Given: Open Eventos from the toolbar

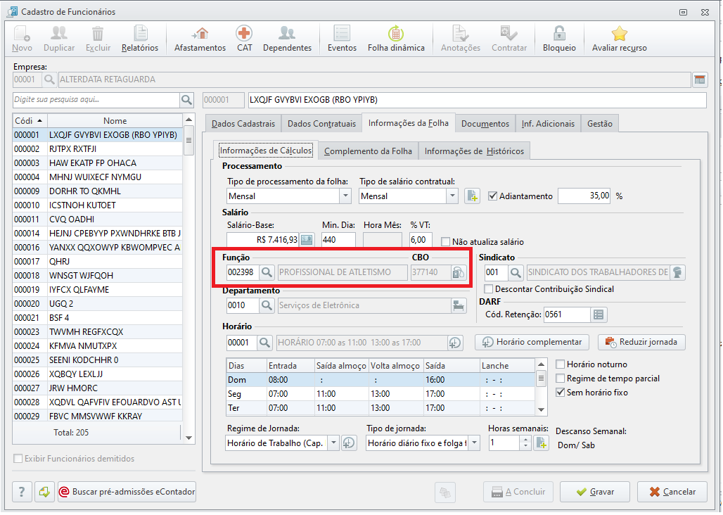Looking at the screenshot, I should 342,38.
